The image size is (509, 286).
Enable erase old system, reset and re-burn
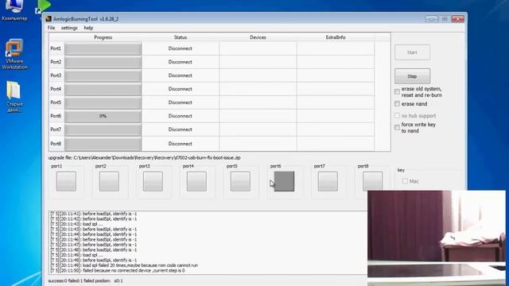coord(397,92)
